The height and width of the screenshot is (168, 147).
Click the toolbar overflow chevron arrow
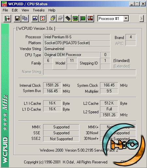click(141, 19)
